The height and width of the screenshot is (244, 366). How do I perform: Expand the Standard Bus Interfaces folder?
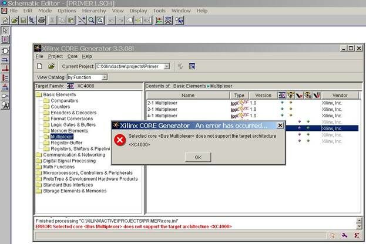(39, 185)
